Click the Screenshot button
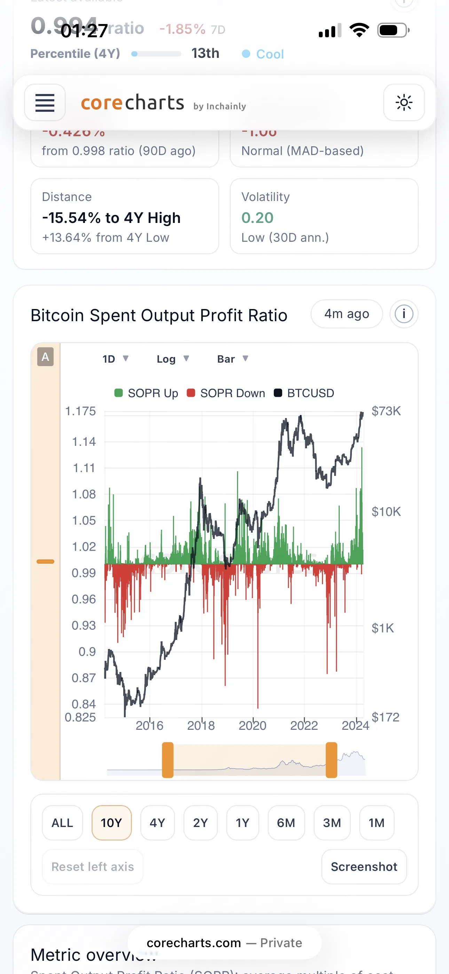 pos(364,867)
